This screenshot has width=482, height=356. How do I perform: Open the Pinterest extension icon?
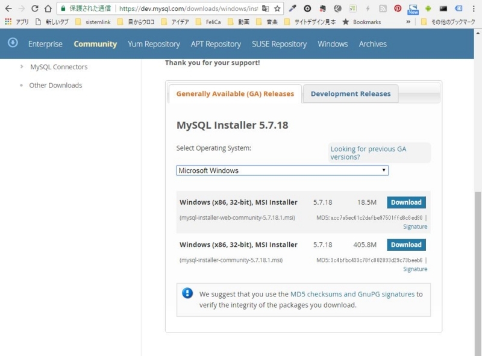coord(398,8)
